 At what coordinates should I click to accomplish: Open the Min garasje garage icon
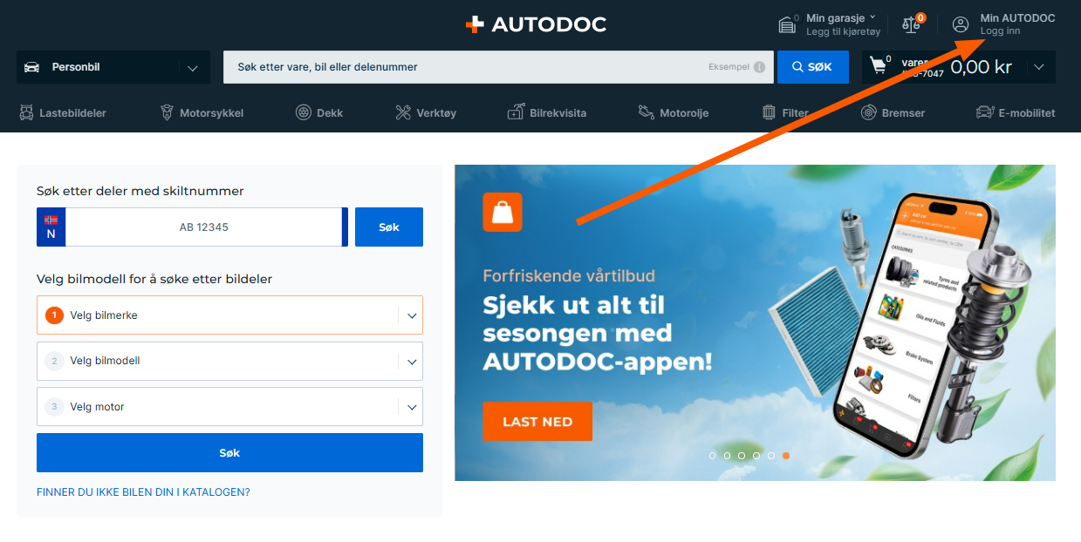tap(788, 24)
